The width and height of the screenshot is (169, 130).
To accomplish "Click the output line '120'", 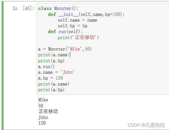I will pos(42,123).
